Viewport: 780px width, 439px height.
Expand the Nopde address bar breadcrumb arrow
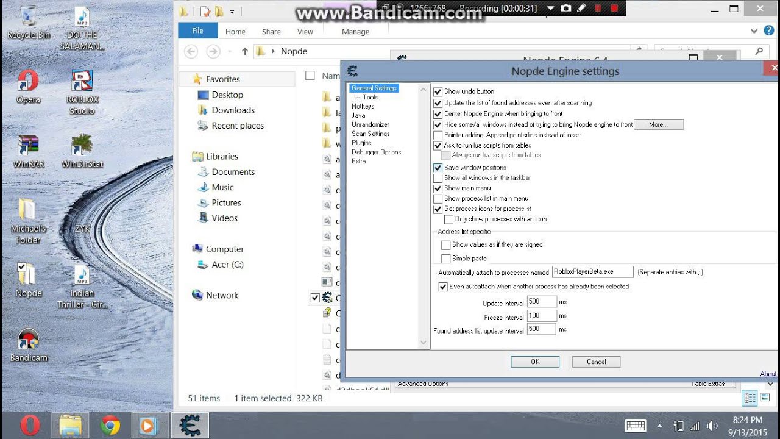272,51
